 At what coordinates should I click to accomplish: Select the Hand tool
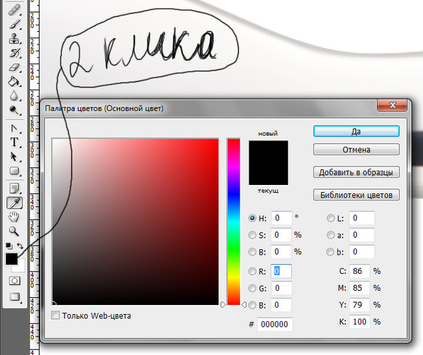[x=14, y=217]
